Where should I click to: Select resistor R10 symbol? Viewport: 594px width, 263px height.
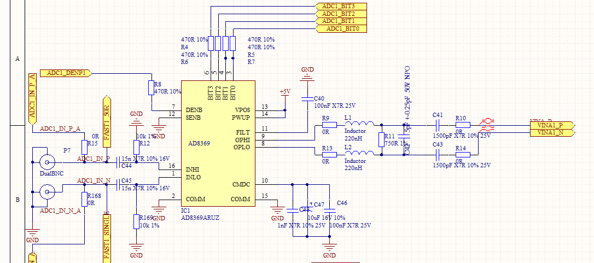click(x=463, y=125)
